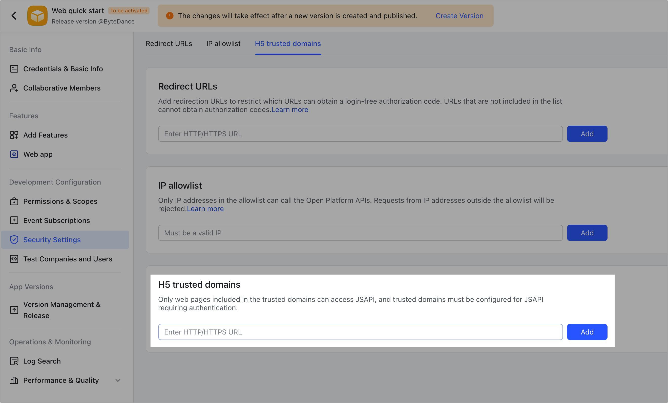Click the Collaborative Members person icon

coord(14,88)
